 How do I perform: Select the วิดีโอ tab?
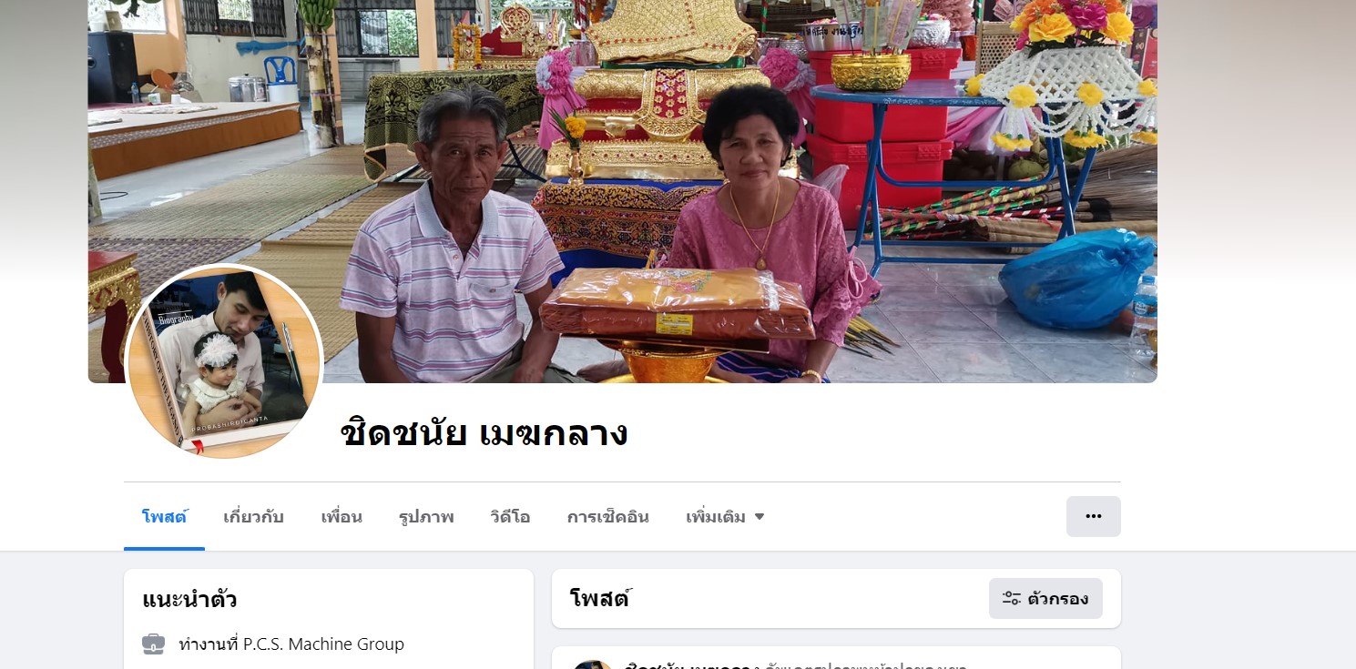pos(510,517)
